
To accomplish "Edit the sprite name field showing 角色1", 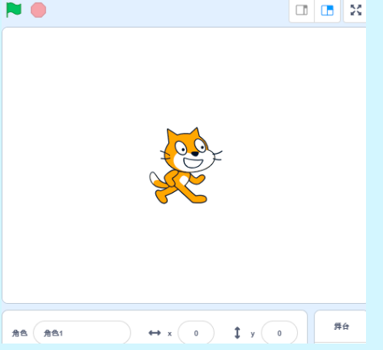I will [x=82, y=333].
